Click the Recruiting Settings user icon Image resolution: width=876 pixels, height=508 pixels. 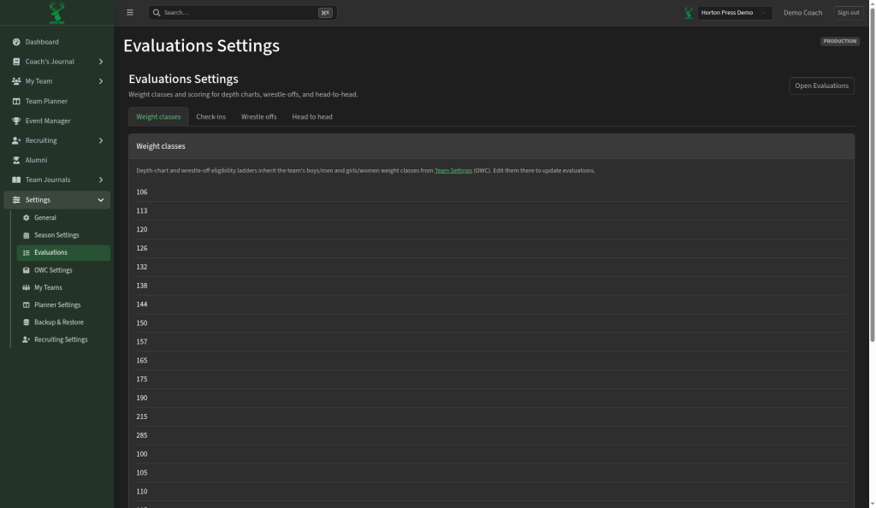[26, 340]
